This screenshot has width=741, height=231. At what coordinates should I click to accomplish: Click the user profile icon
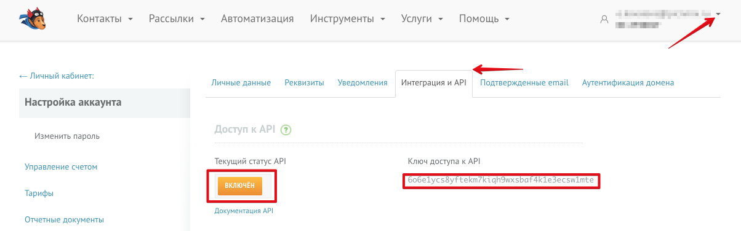coord(604,20)
